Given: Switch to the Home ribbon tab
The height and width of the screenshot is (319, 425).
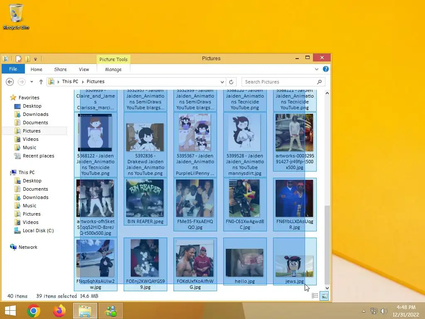Looking at the screenshot, I should (x=37, y=69).
